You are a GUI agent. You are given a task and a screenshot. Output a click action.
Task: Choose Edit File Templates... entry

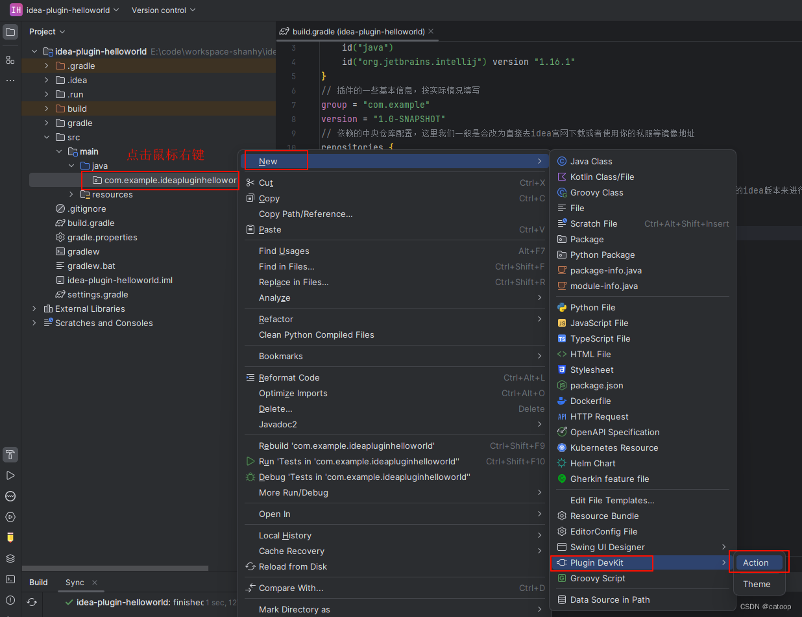pyautogui.click(x=612, y=500)
